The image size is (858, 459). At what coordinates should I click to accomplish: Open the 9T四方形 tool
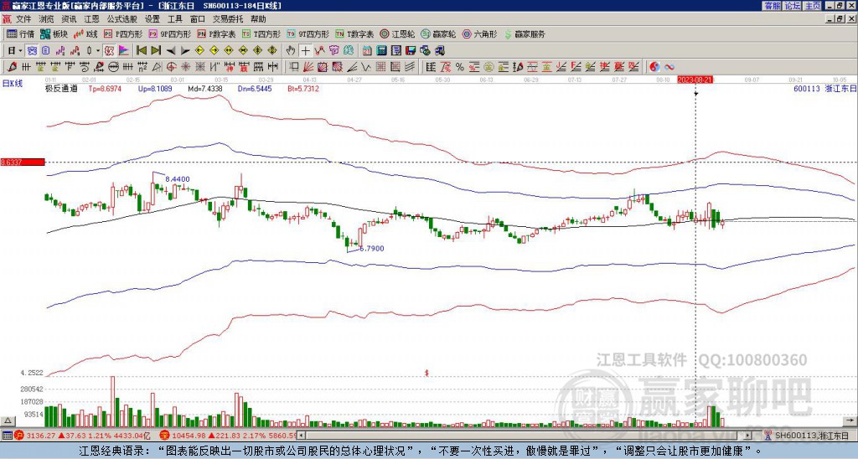coord(308,34)
